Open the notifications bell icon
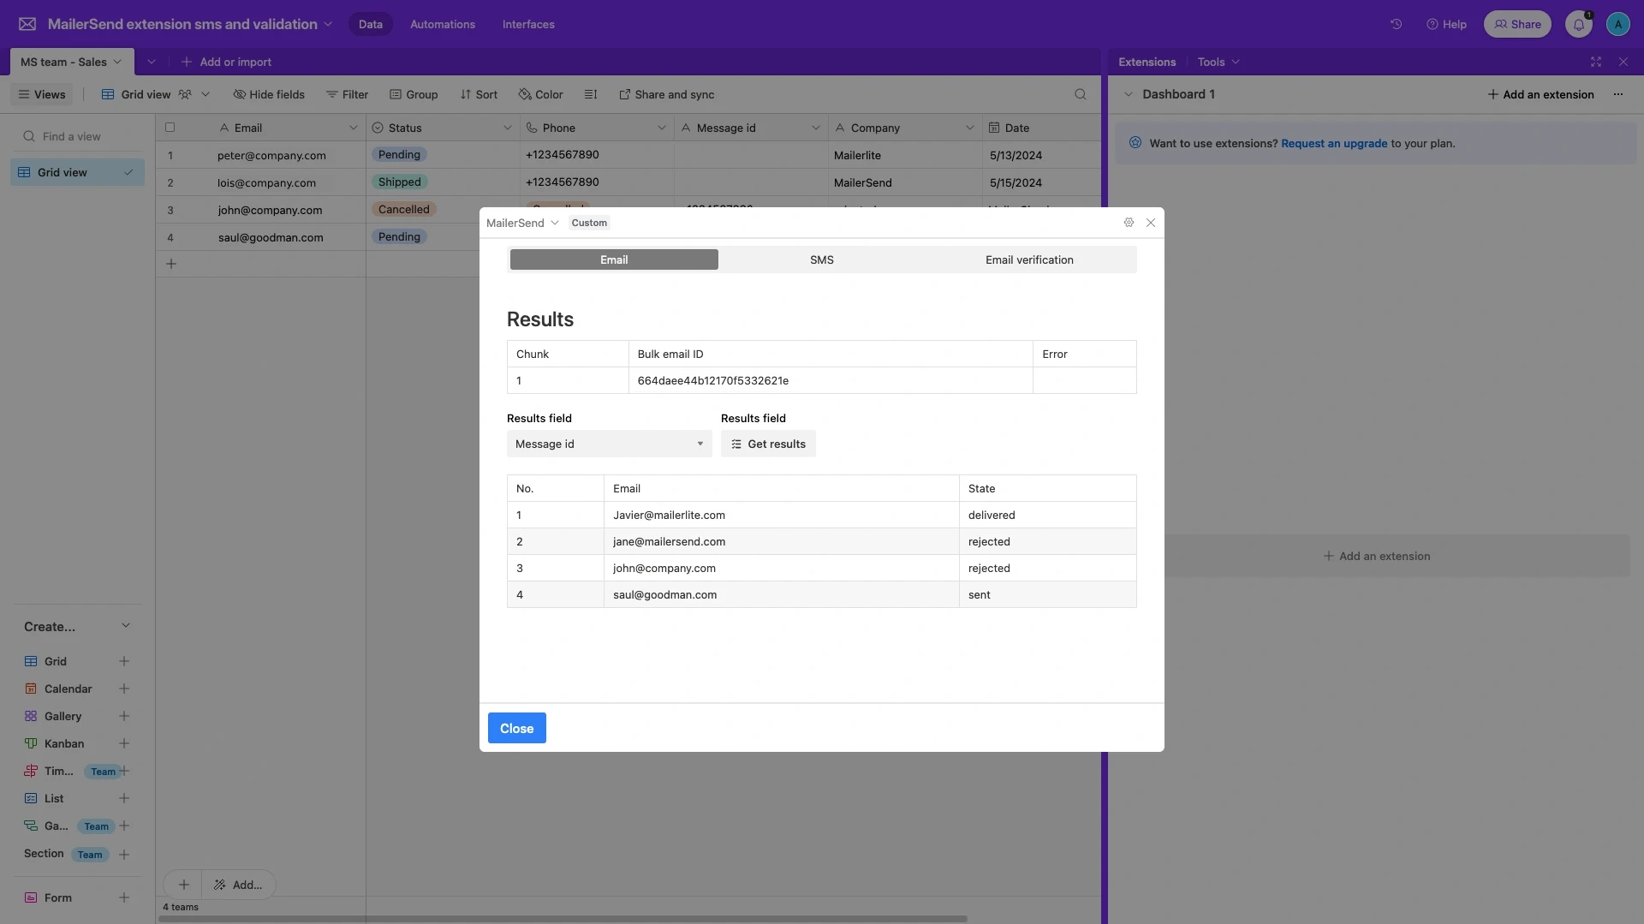 (1578, 24)
